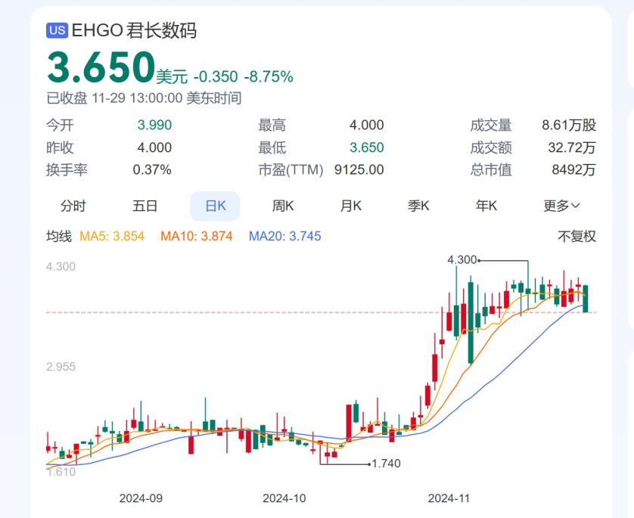Click the MA5: 3.854 indicator label
This screenshot has width=634, height=518.
(112, 236)
